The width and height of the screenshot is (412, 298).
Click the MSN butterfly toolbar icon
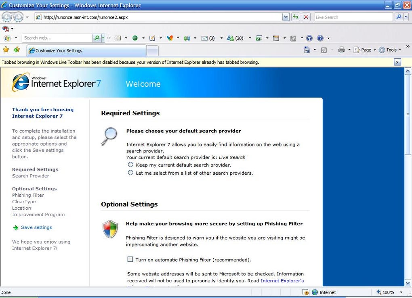(170, 38)
